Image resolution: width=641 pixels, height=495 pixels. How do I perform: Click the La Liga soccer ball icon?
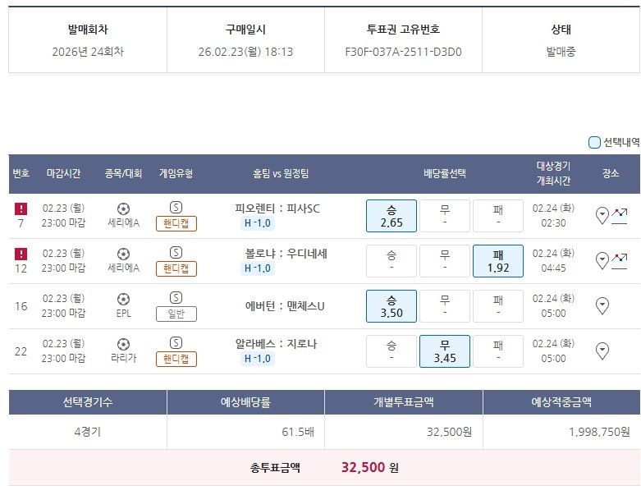(x=123, y=344)
